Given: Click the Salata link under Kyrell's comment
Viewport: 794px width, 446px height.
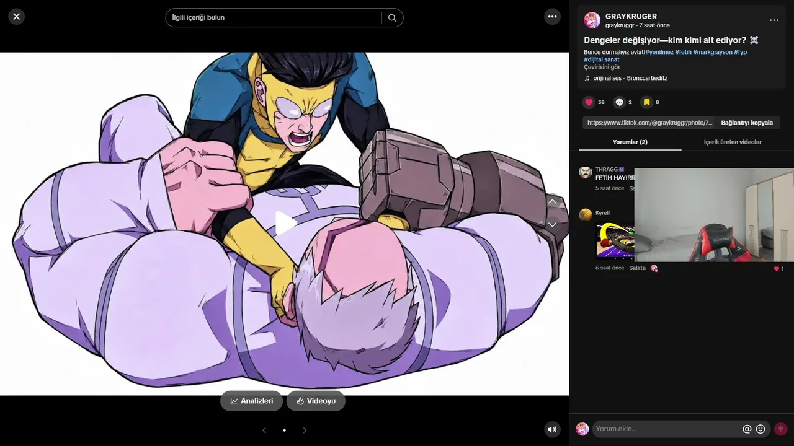Looking at the screenshot, I should point(638,268).
